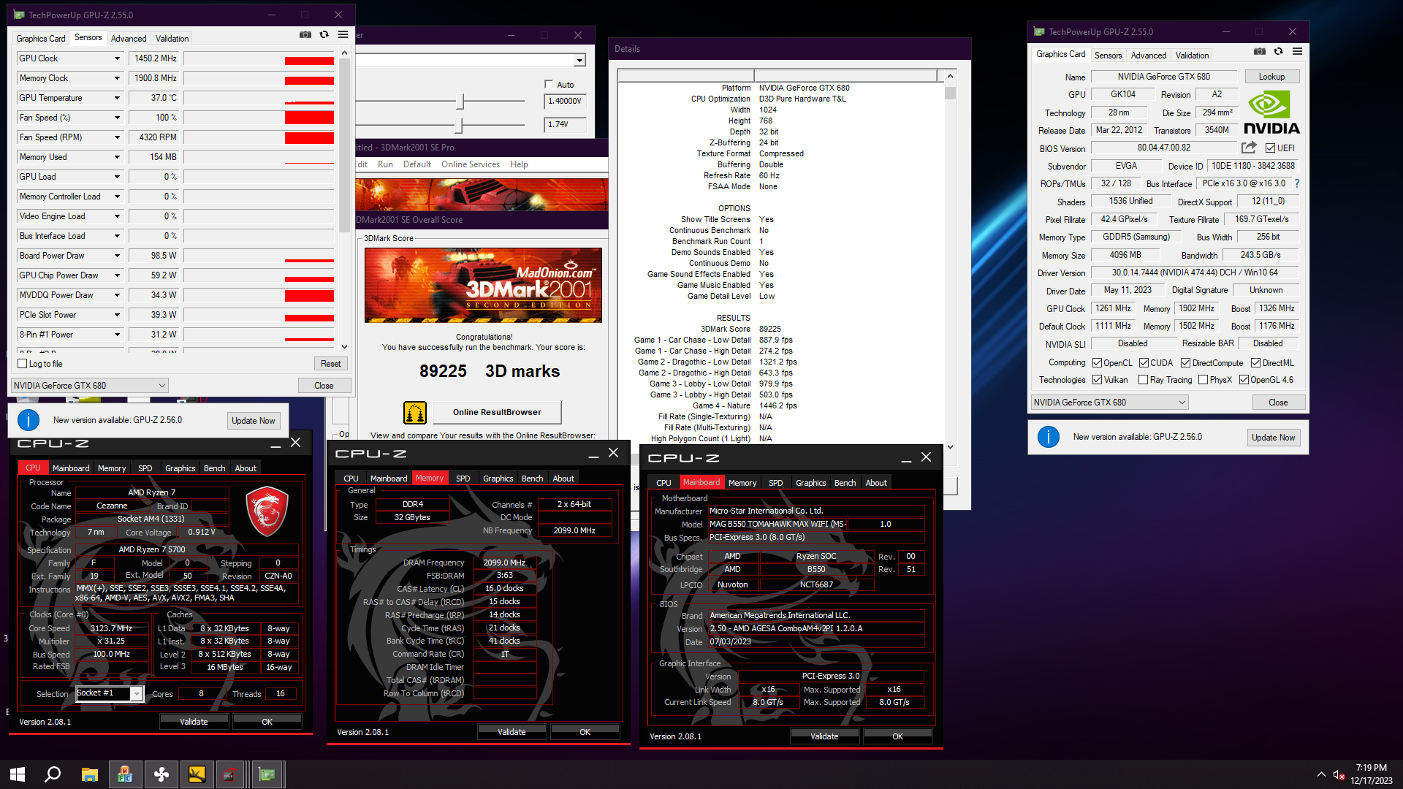Click info icon in left GPU-Z update notice
The height and width of the screenshot is (789, 1403).
coord(28,420)
